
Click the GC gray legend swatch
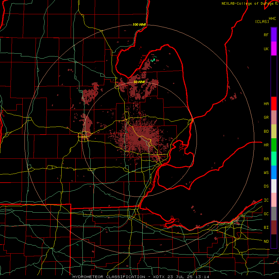274,214
